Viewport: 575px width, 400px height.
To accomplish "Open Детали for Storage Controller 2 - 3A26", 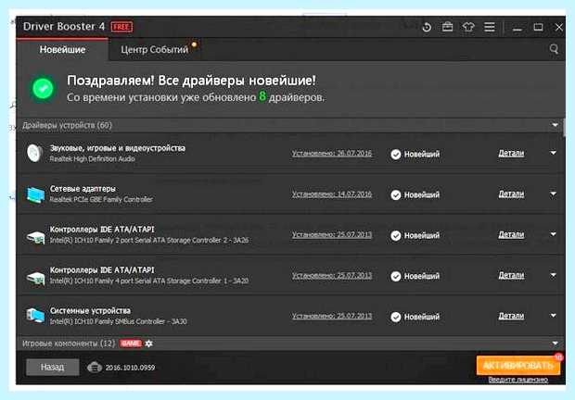I will coord(511,234).
